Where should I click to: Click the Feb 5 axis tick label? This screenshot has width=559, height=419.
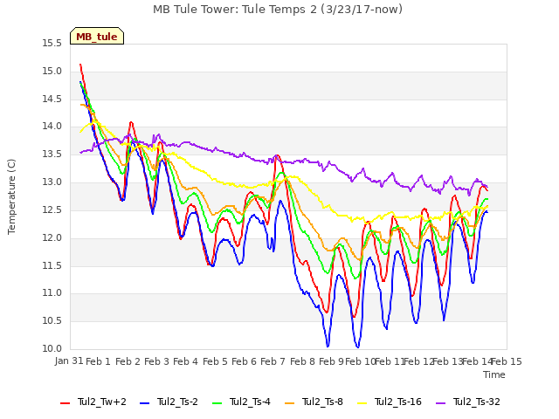click(216, 361)
